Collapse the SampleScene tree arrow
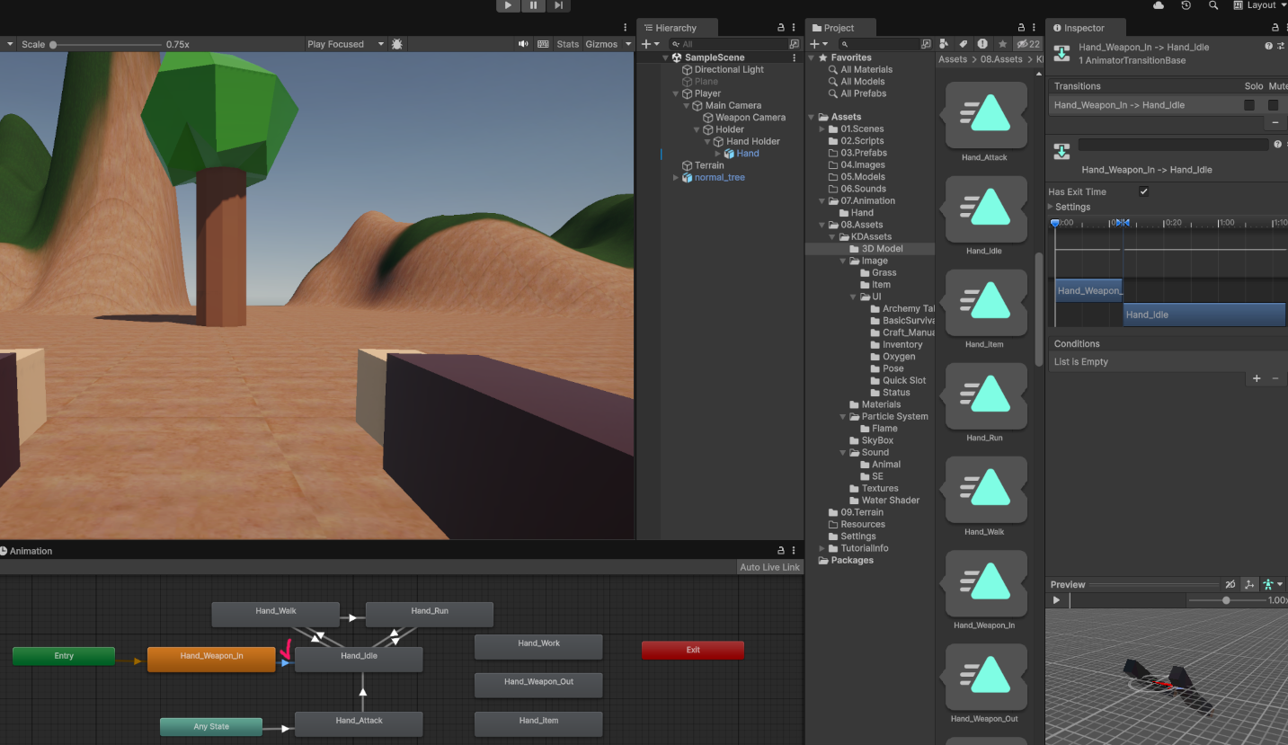 point(666,58)
